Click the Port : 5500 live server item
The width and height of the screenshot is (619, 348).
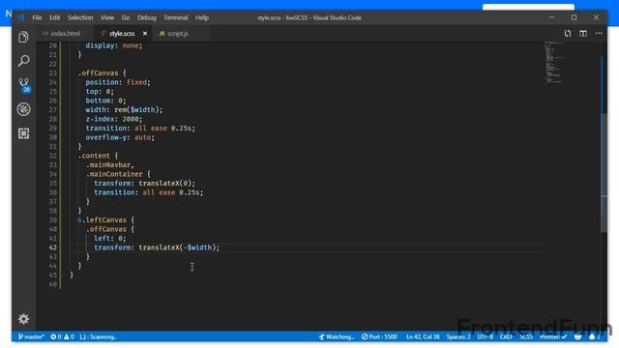(379, 336)
